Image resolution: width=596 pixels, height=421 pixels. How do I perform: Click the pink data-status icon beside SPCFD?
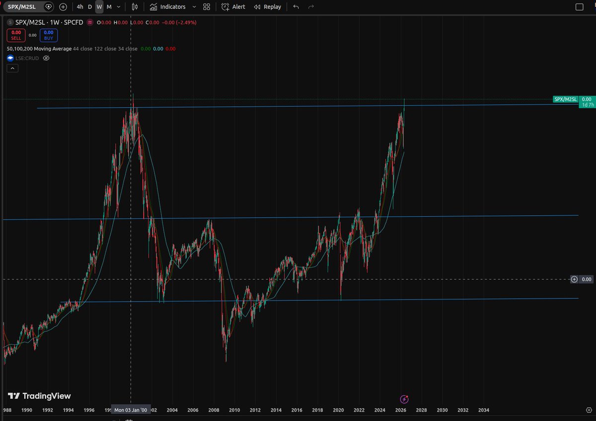tap(89, 22)
